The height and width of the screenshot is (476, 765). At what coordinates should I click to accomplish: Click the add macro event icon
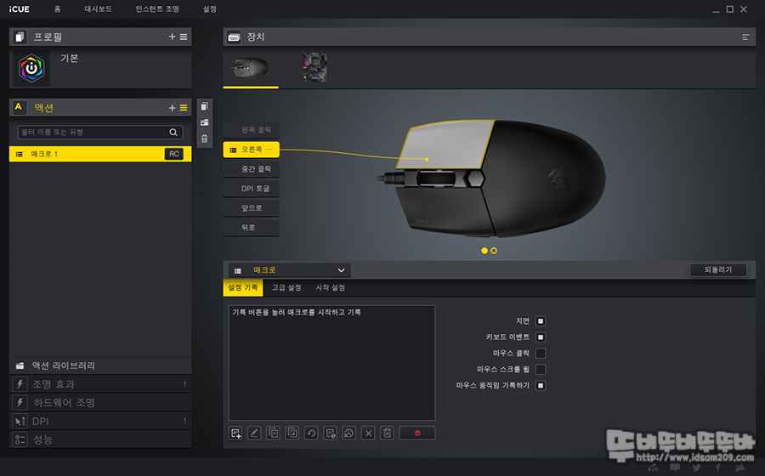click(235, 433)
